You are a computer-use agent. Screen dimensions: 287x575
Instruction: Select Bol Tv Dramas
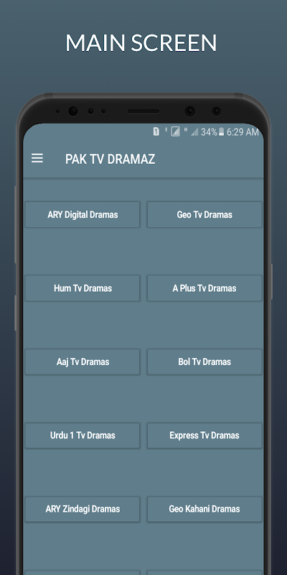pos(204,362)
